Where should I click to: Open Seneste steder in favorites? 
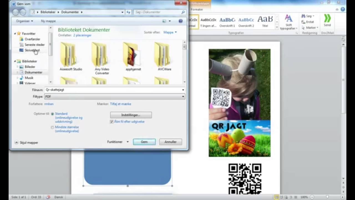[32, 45]
